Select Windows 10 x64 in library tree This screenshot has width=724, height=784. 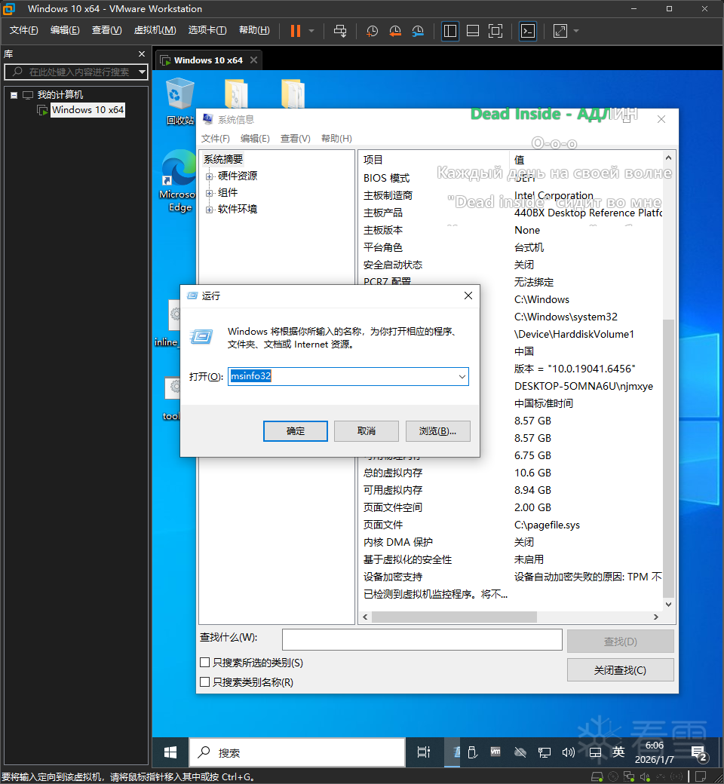tap(87, 110)
